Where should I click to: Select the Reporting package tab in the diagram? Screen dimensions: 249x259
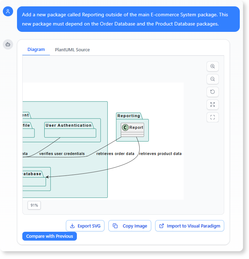pos(129,116)
